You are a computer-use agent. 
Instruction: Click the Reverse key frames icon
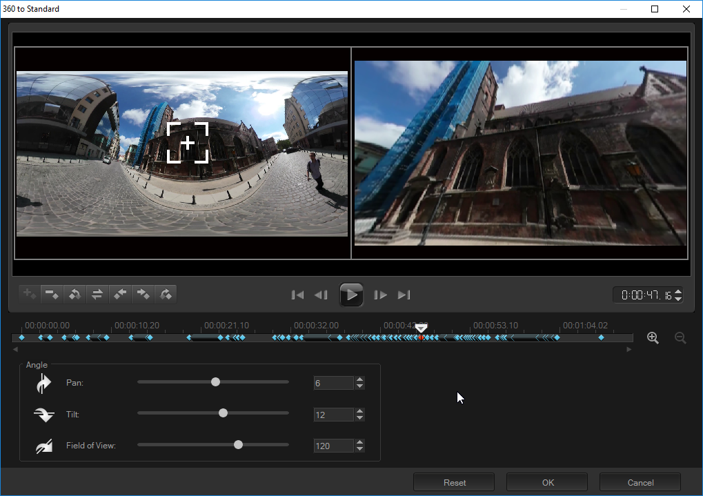click(x=97, y=295)
